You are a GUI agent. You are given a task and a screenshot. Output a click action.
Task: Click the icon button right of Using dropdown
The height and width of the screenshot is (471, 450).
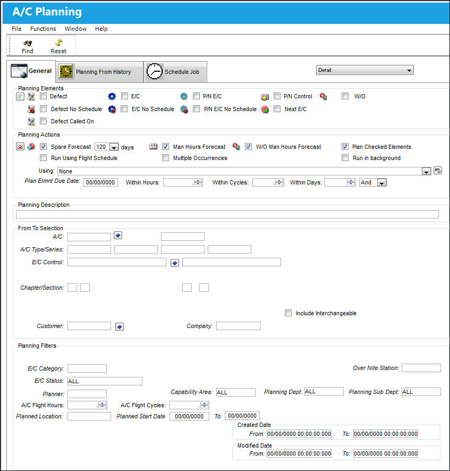[438, 171]
